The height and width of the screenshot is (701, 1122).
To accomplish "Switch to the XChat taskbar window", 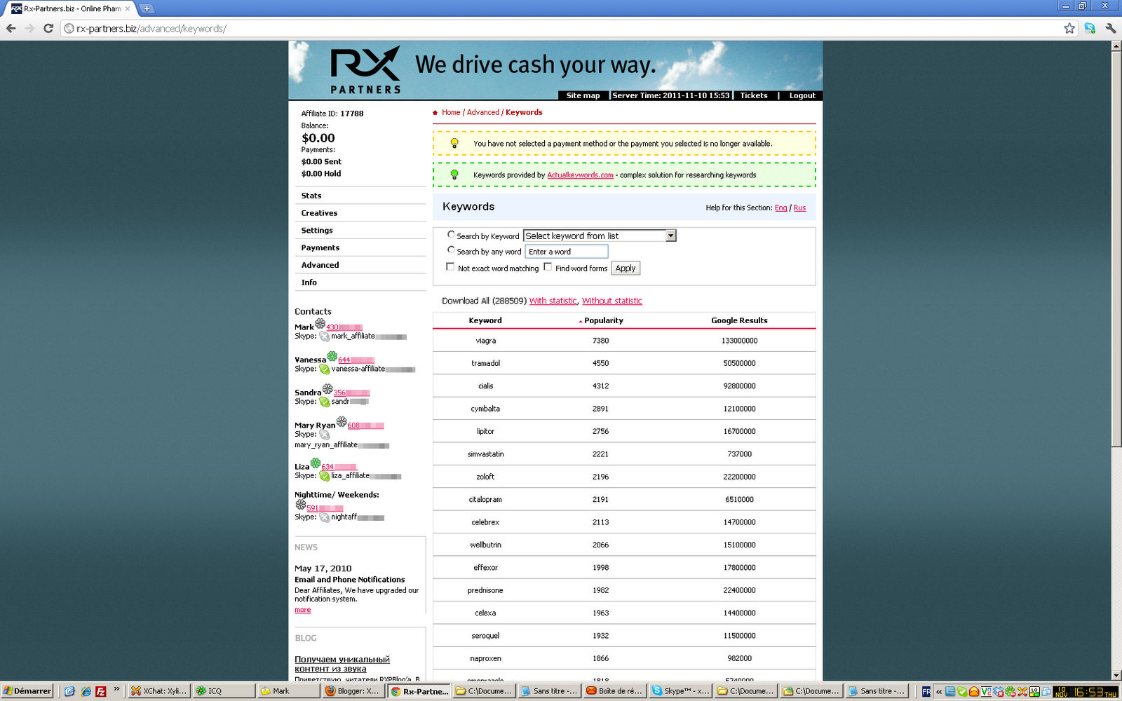I will 159,690.
